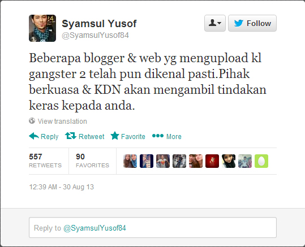Viewport: 305px width, 247px height.
Task: Focus the Reply to @SyamsulYusof84 field
Action: tap(153, 228)
